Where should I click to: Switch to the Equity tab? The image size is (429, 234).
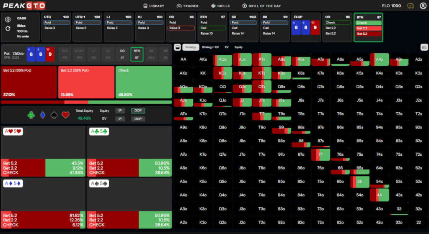(x=238, y=47)
